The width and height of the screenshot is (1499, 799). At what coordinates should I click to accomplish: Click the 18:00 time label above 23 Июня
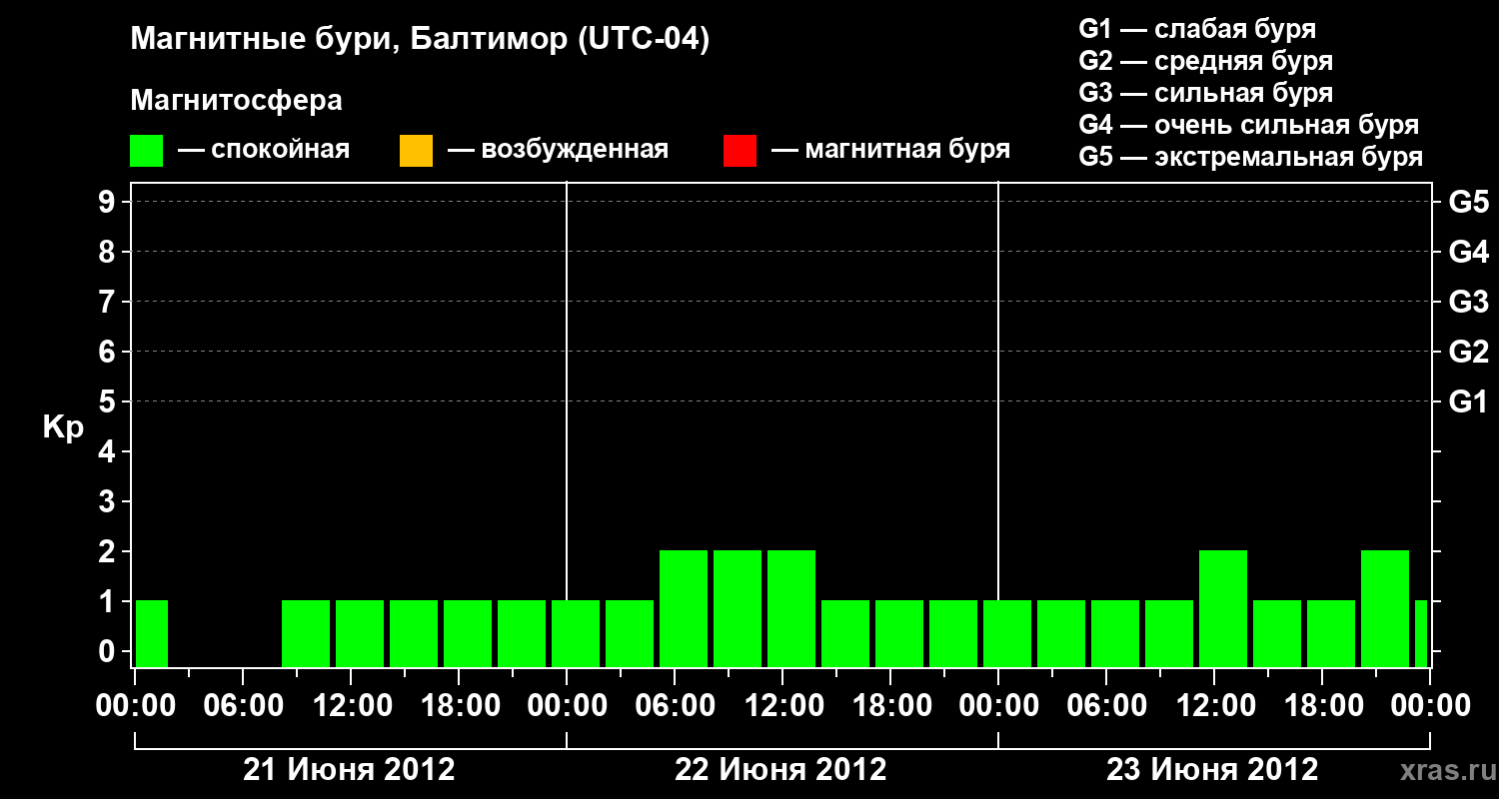(1322, 706)
